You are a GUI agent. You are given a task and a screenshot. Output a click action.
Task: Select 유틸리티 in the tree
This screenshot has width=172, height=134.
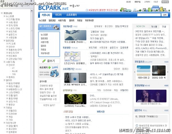13,111
